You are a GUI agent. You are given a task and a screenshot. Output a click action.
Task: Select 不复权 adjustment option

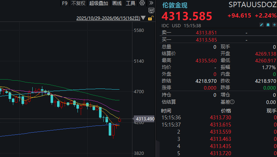[78, 3]
